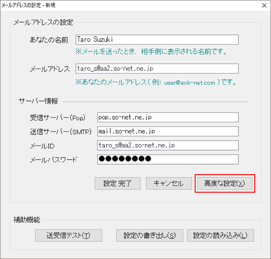Click the あなたの名前 label
Image resolution: width=271 pixels, height=259 pixels.
pos(48,40)
